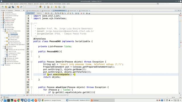The width and height of the screenshot is (182, 102).
Task: Click the Undo toolbar icon
Action: click(18, 7)
